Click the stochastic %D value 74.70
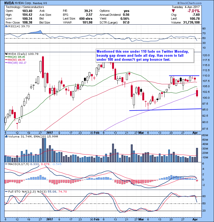The width and height of the screenshot is (214, 222). click(62, 192)
